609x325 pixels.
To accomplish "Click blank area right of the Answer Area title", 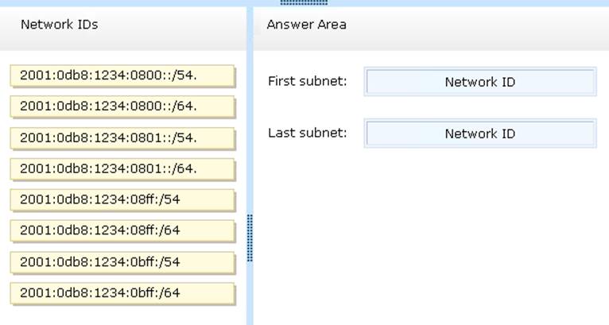I will (x=477, y=25).
